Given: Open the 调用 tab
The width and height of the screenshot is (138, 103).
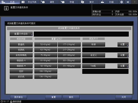Looking at the screenshot, I should pos(49,2).
